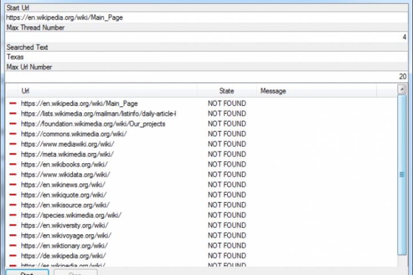Sort list by State column header
413x275 pixels.
pos(227,91)
